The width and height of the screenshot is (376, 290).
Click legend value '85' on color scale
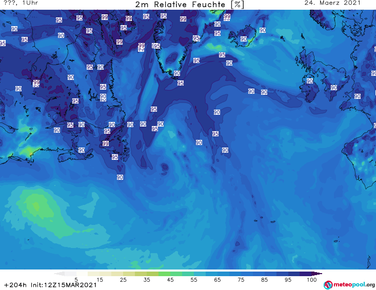pyautogui.click(x=264, y=280)
